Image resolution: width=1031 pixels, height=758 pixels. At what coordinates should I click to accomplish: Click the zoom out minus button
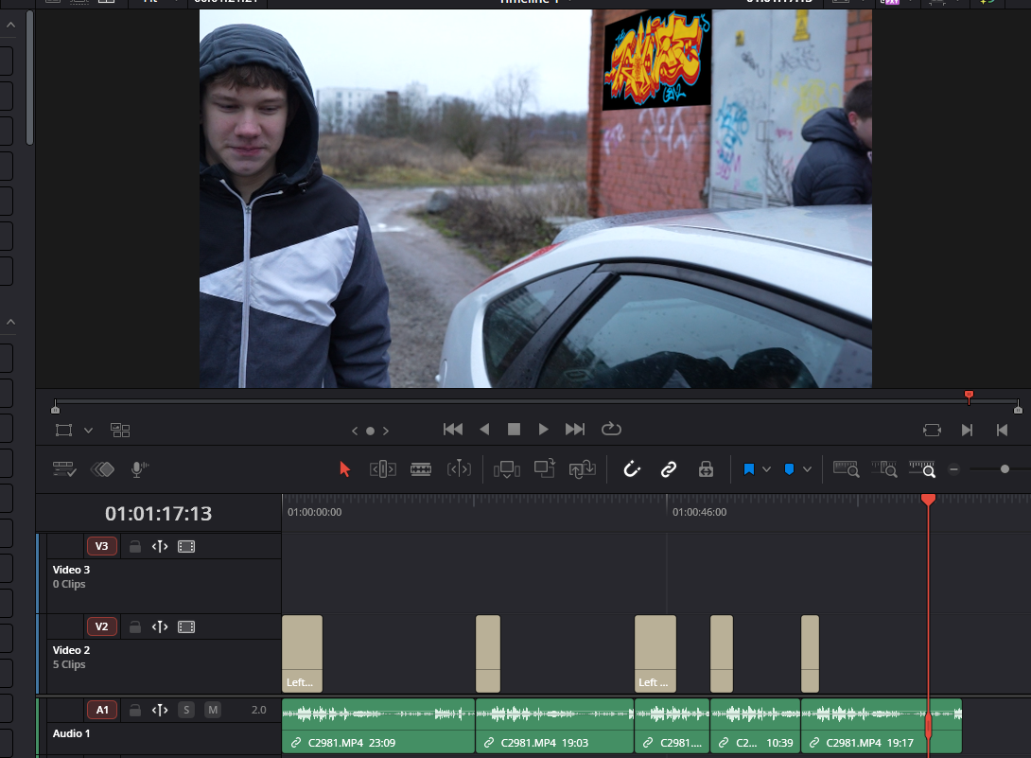[x=954, y=469]
